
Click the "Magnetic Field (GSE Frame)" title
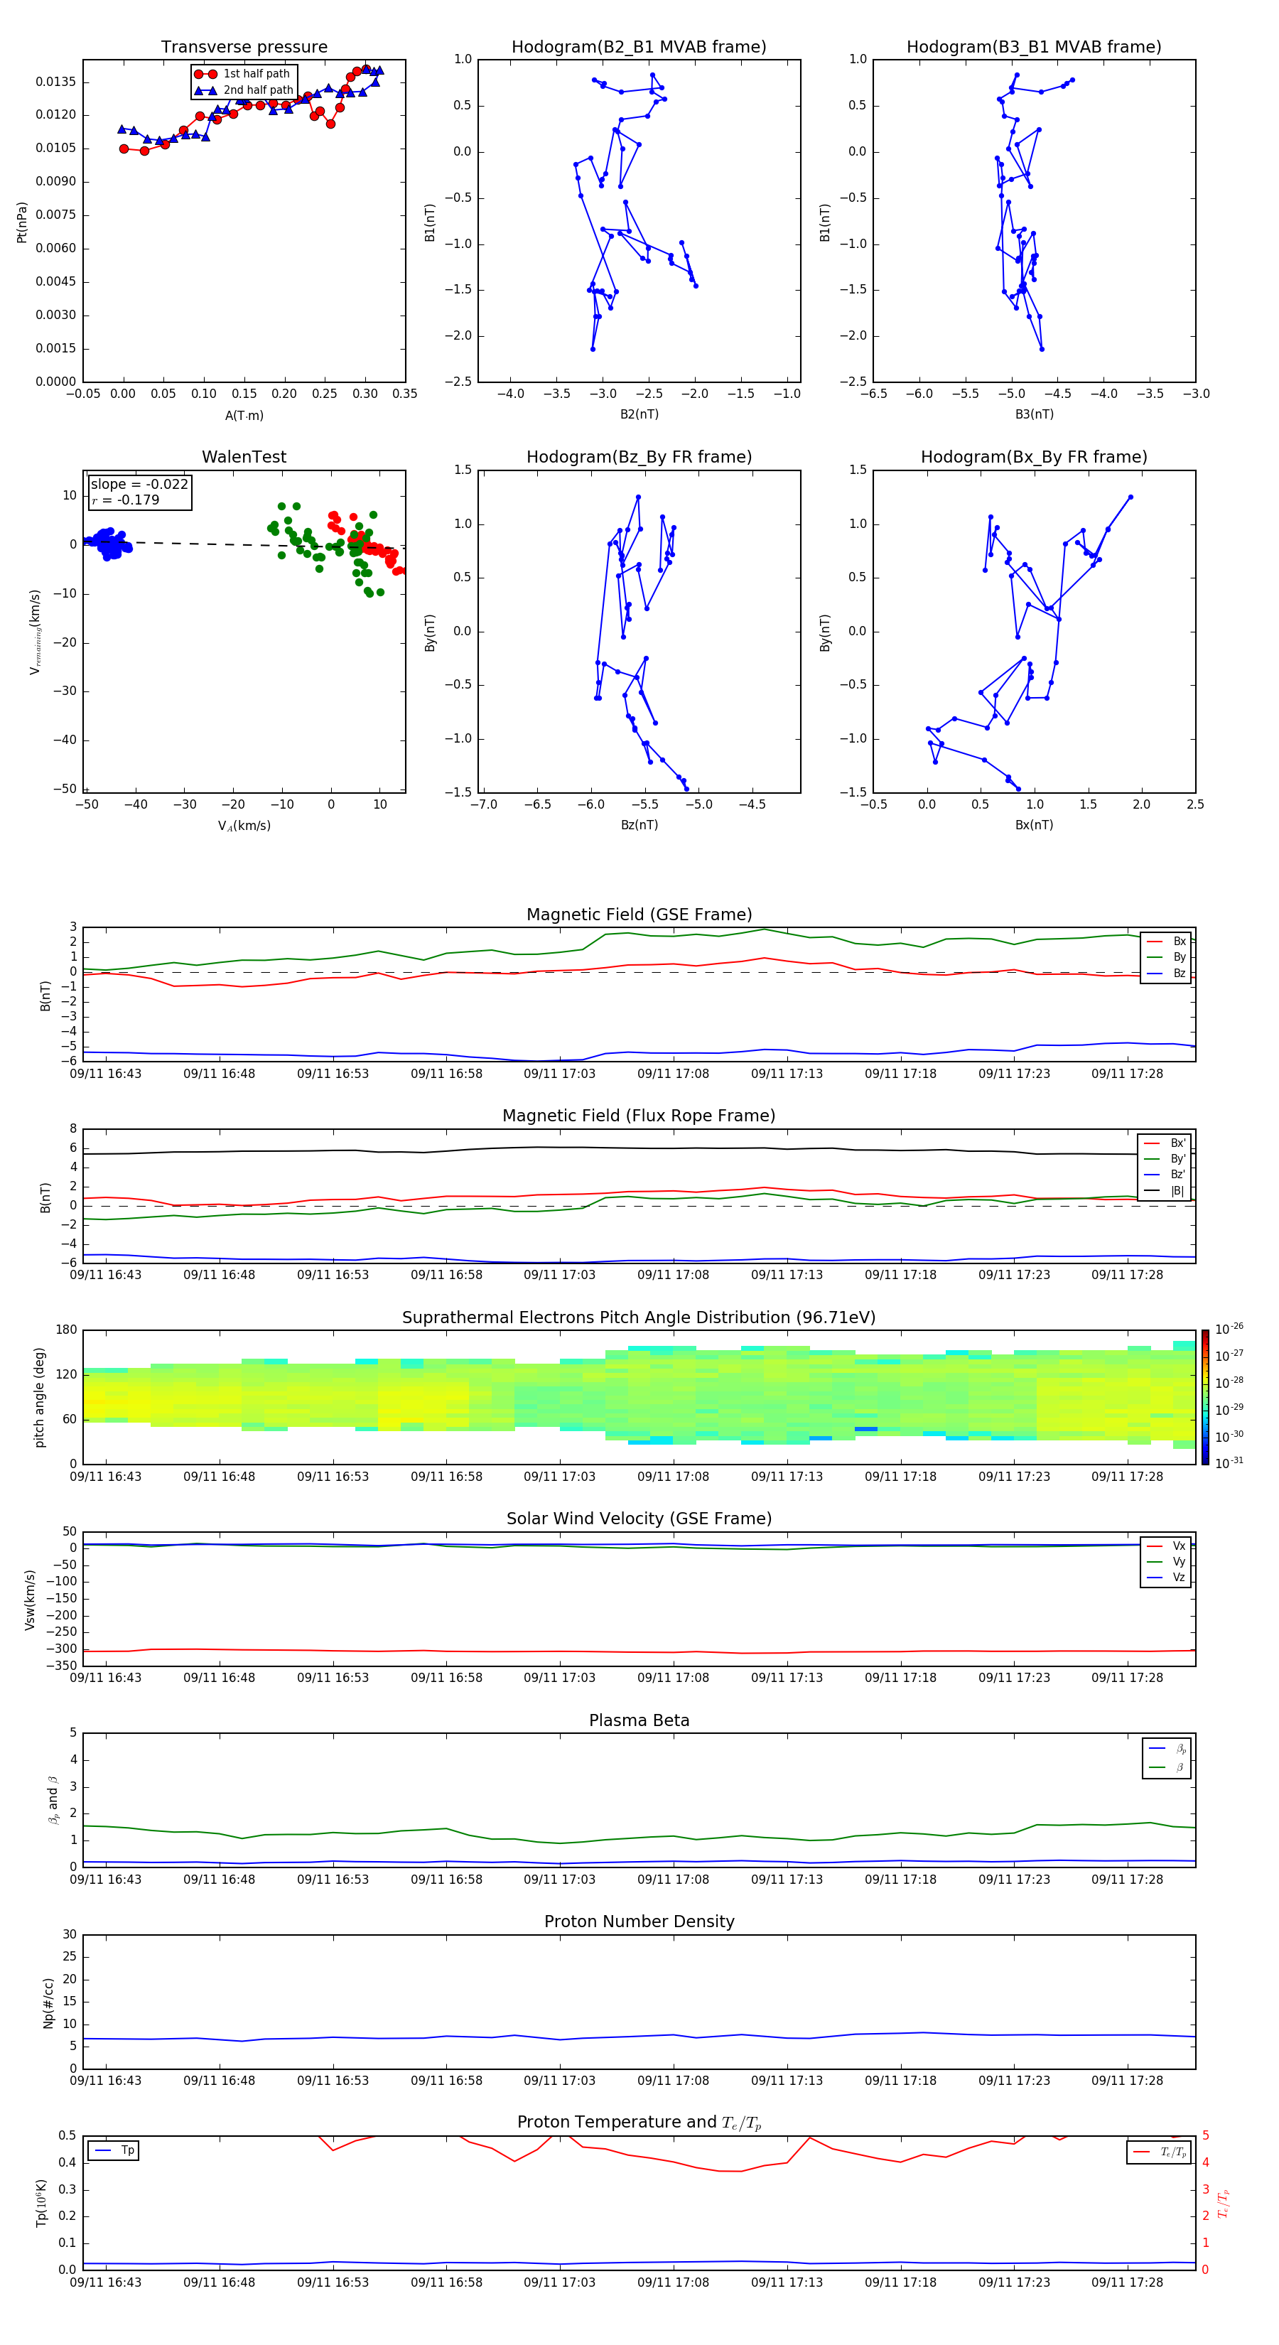click(638, 915)
